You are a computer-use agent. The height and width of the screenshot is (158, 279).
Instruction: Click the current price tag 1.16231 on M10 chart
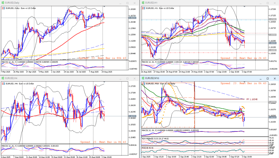[272, 117]
